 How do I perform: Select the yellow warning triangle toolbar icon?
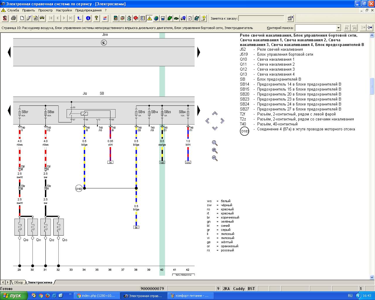tap(149, 18)
